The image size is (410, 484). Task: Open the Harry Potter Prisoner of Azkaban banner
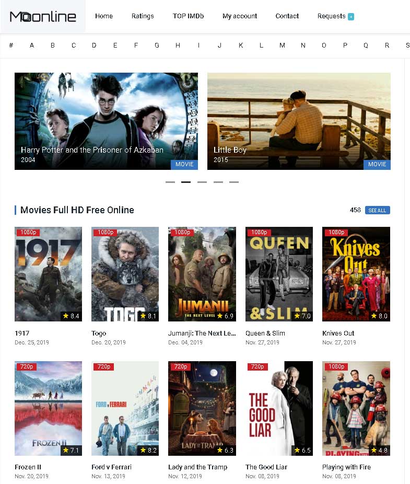pos(106,121)
